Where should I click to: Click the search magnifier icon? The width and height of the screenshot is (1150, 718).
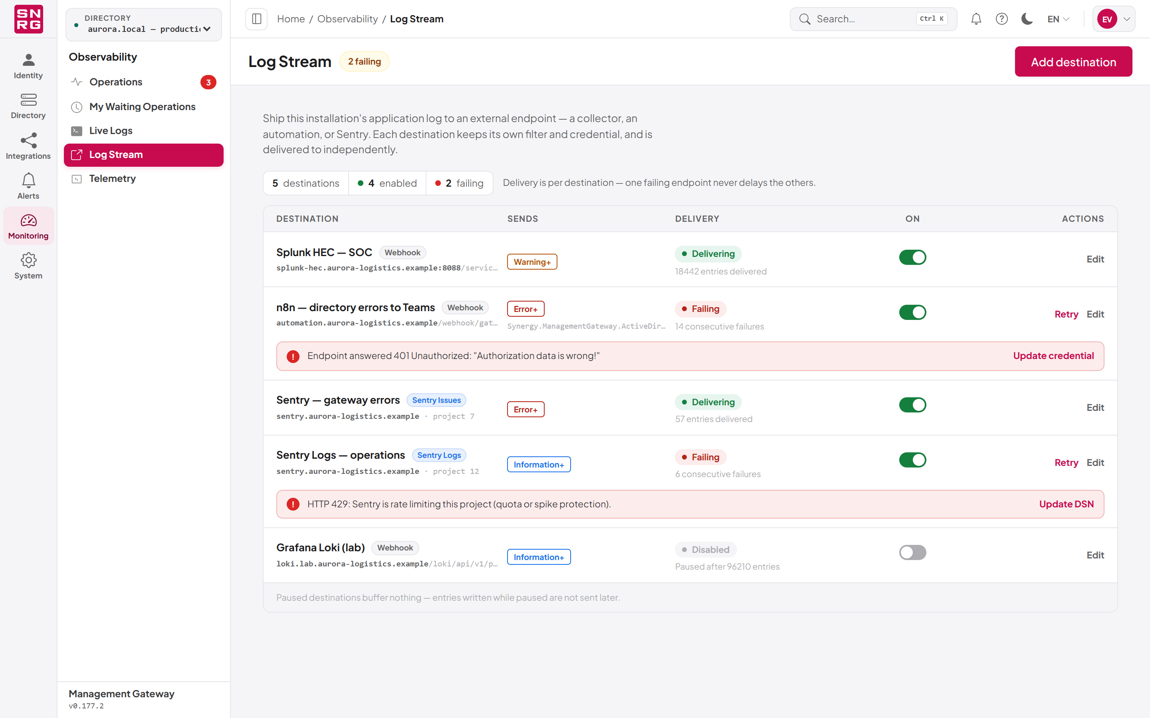pyautogui.click(x=805, y=19)
